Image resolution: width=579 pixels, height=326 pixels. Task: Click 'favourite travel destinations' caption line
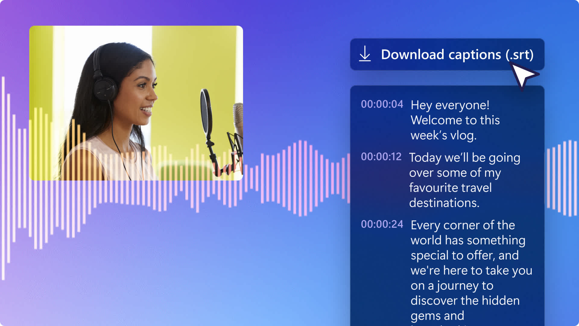tap(450, 195)
